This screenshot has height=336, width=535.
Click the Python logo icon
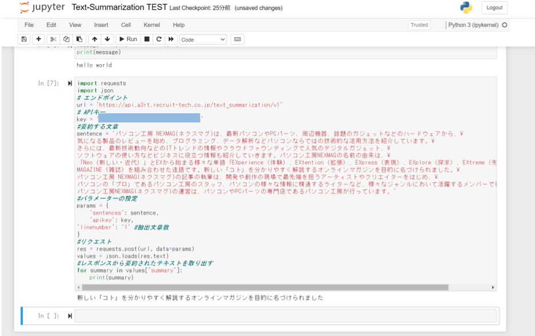pyautogui.click(x=466, y=7)
